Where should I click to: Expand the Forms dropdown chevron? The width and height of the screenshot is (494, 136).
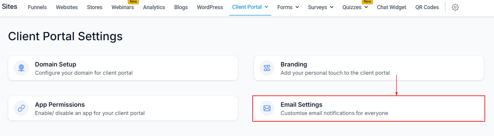coord(297,7)
